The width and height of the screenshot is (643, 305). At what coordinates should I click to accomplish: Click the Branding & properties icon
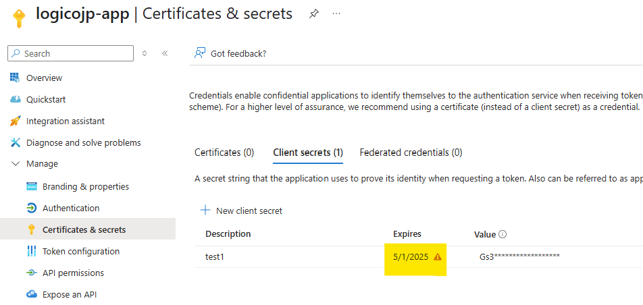coord(31,186)
